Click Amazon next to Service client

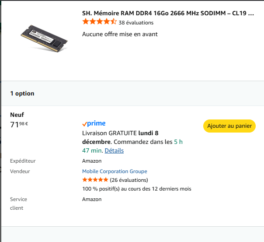[x=92, y=199]
